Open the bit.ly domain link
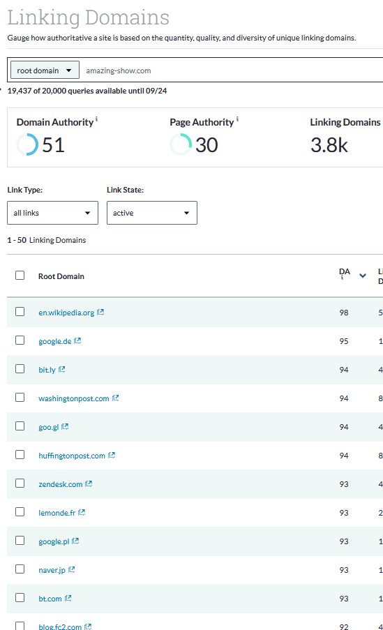The height and width of the screenshot is (630, 383). point(47,370)
